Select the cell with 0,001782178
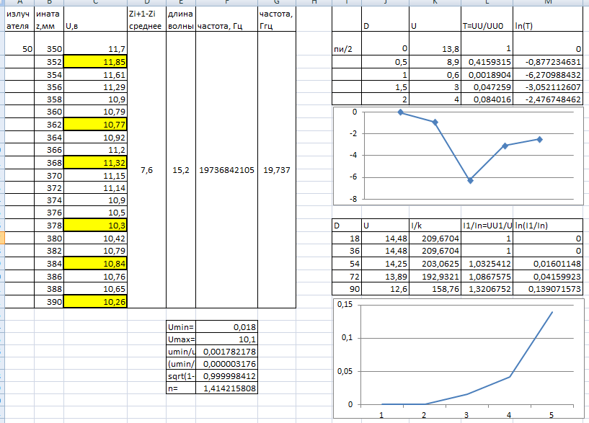The width and height of the screenshot is (589, 423). (226, 352)
